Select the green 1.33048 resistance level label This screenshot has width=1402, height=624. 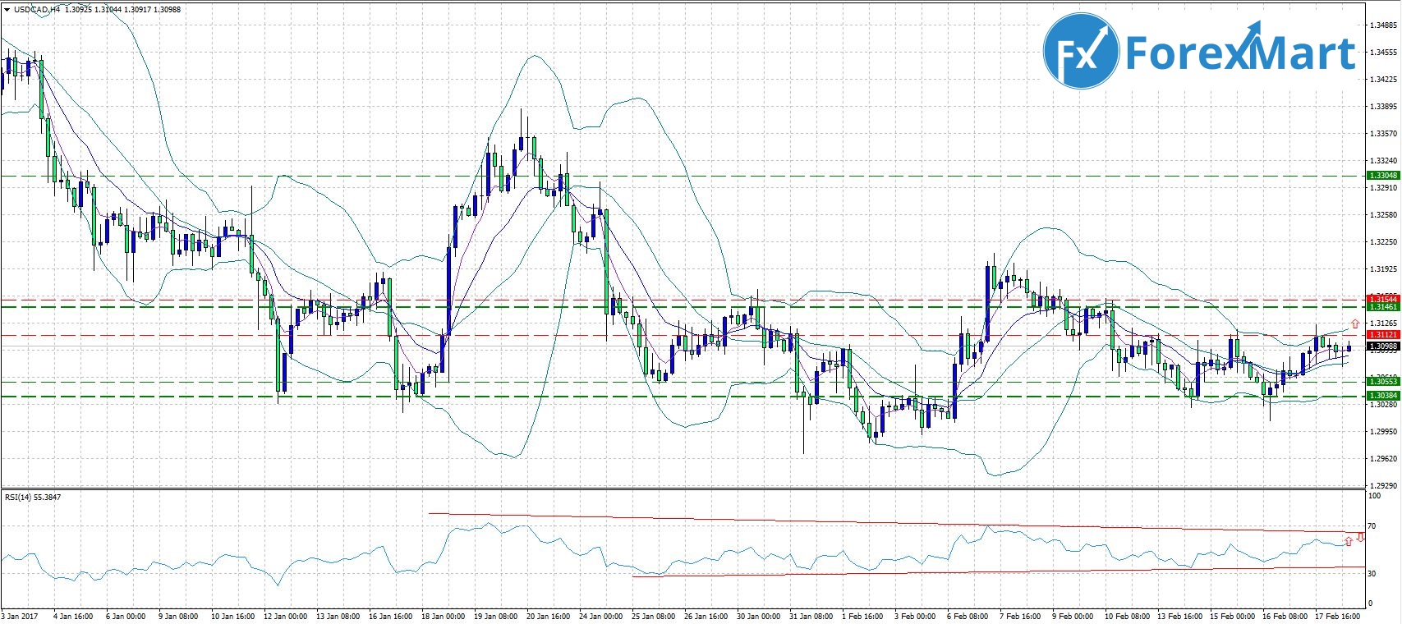coord(1382,176)
